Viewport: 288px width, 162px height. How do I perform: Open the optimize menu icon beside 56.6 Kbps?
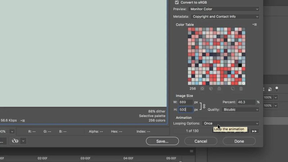click(23, 121)
